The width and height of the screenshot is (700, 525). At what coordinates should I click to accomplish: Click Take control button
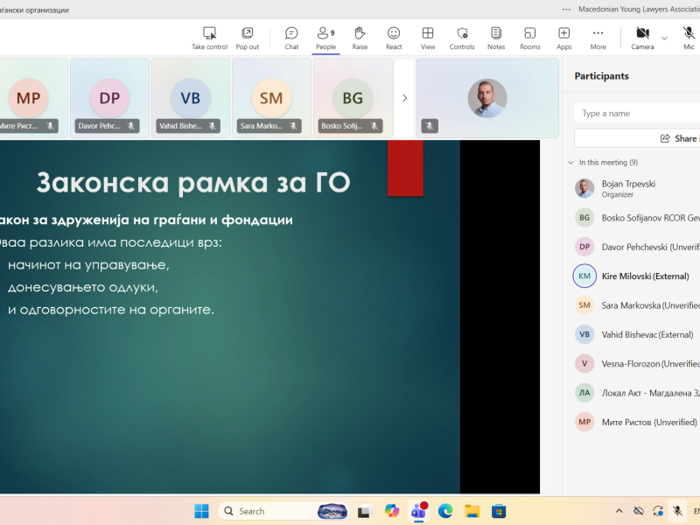click(209, 38)
